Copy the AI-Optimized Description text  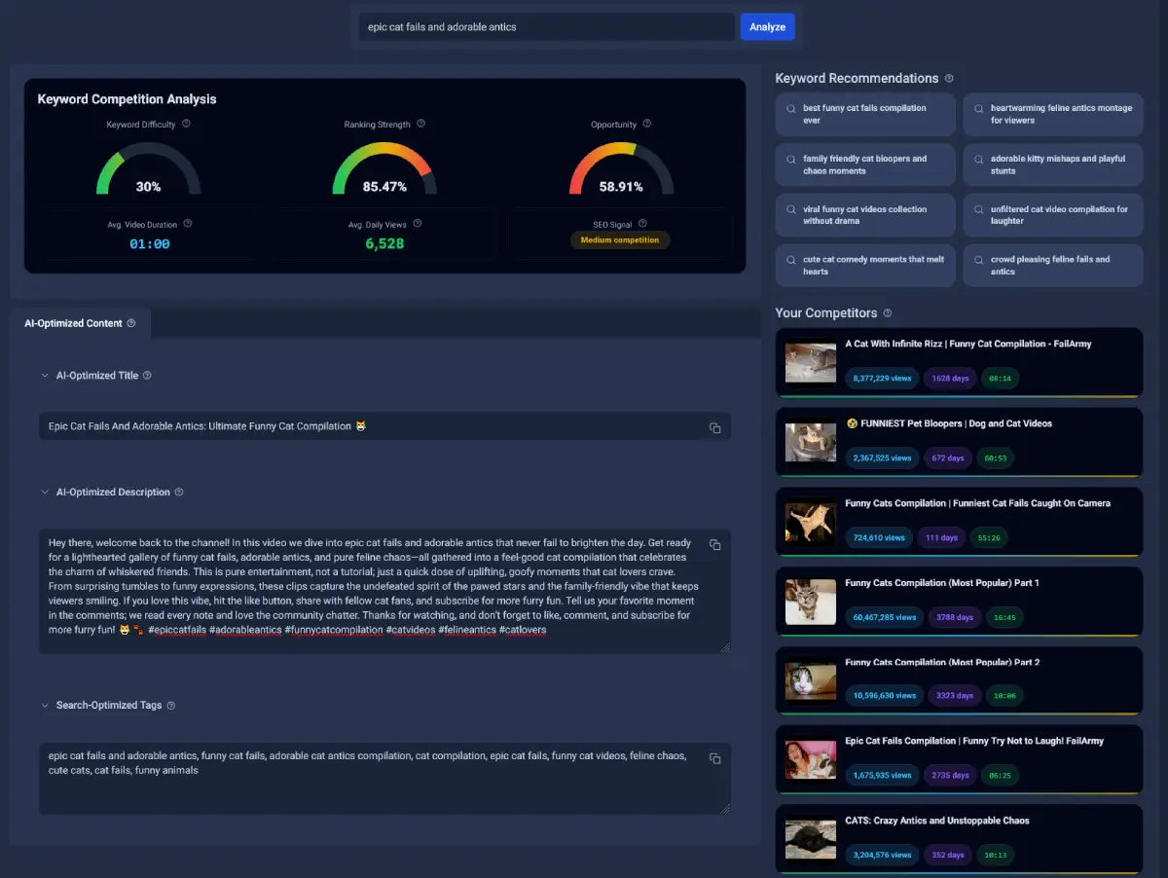(x=715, y=545)
